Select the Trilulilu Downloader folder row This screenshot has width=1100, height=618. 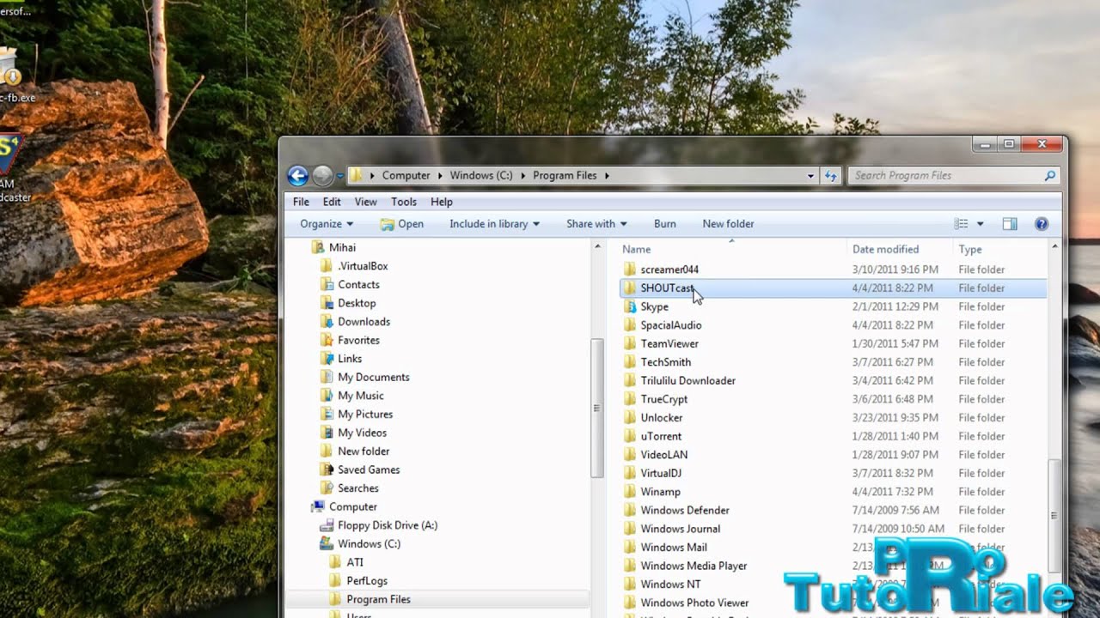(x=833, y=381)
